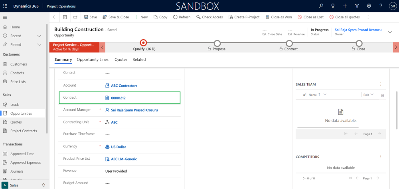Open AEC LM-Generic price list link
Viewport: 399px width, 189px height.
click(124, 159)
